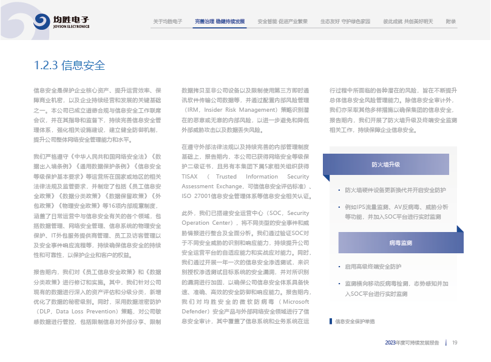Viewport: 491px width, 362px height.
Task: Click the 1.2.3 信息安全 heading
Action: [69, 66]
